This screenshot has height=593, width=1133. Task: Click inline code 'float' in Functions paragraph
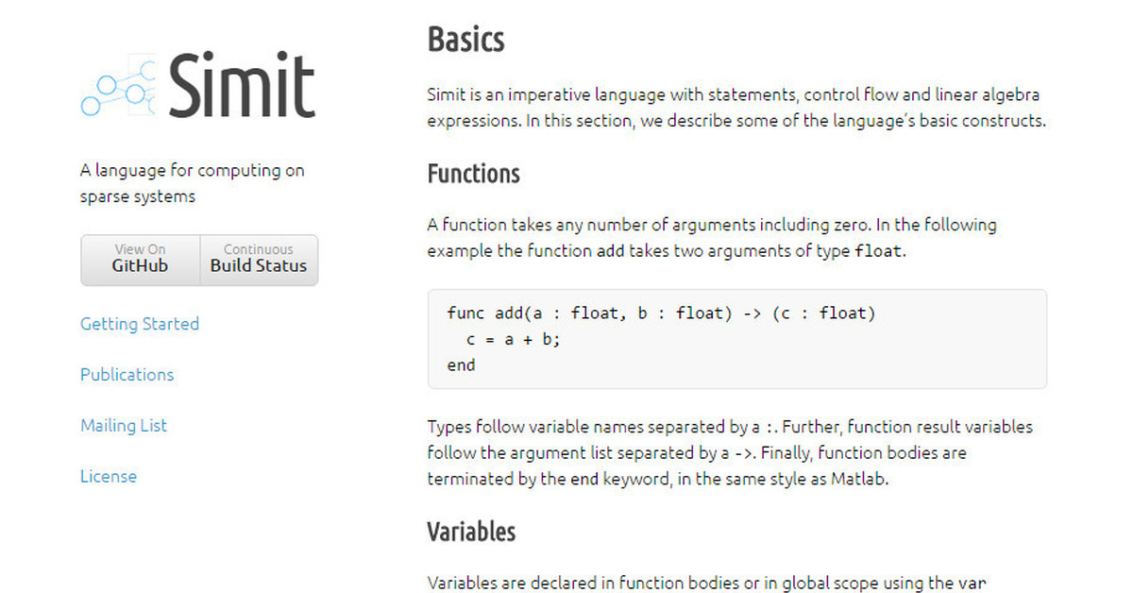[x=878, y=251]
